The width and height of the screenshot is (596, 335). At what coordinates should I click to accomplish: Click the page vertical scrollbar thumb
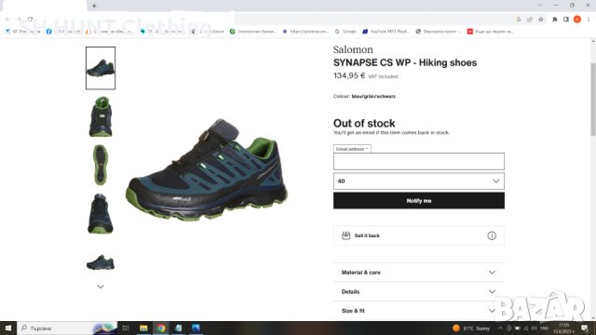[x=593, y=99]
